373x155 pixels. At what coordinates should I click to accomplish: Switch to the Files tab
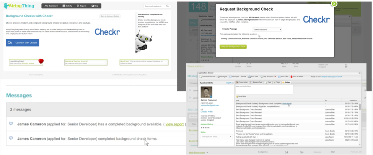pyautogui.click(x=268, y=82)
